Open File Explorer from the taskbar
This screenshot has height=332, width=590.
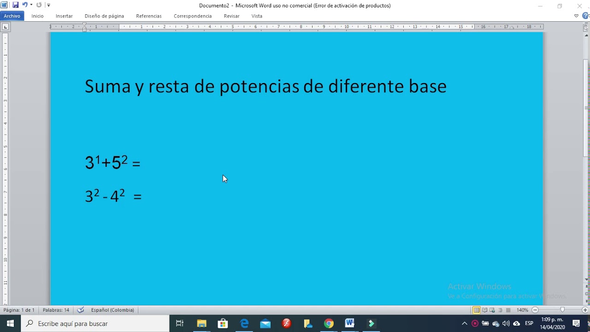[x=201, y=323]
